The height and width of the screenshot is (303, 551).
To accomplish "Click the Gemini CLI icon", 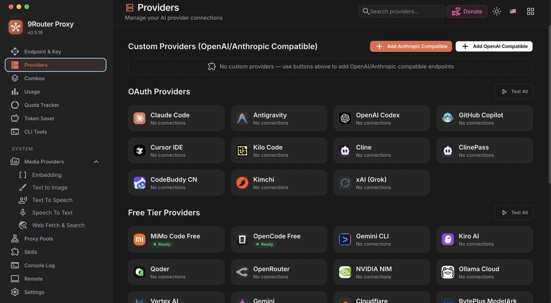I will point(345,240).
